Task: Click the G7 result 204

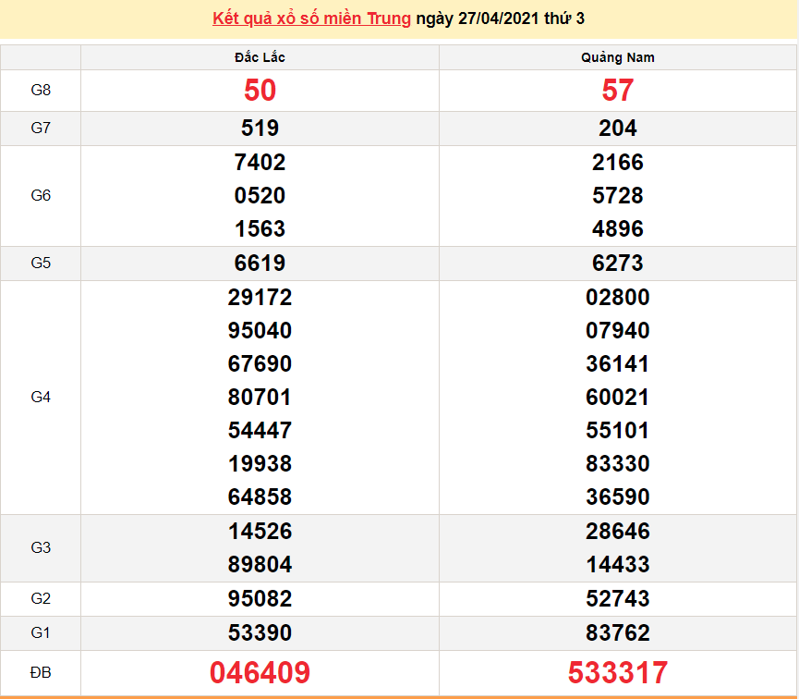Action: tap(618, 129)
